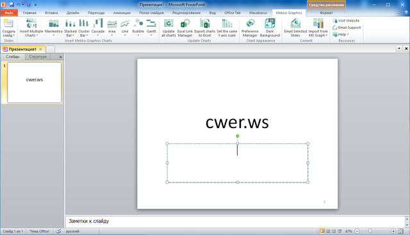Select the Презентация1 document tab
This screenshot has height=235, width=410.
(x=22, y=49)
